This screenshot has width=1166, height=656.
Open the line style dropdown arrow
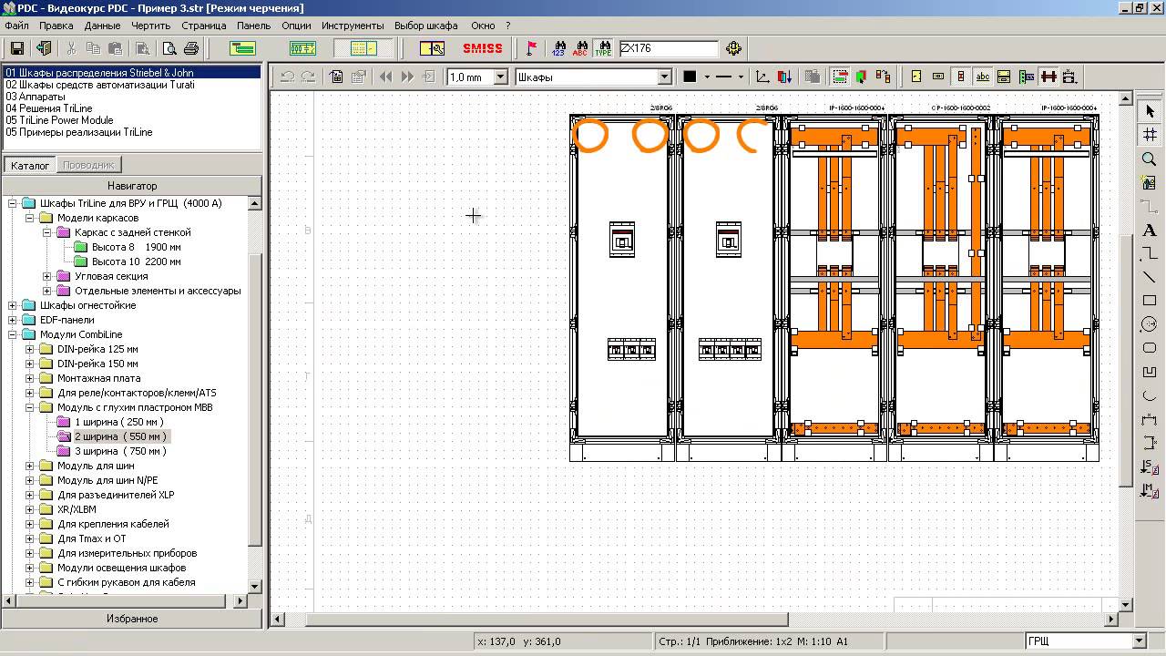(x=741, y=77)
